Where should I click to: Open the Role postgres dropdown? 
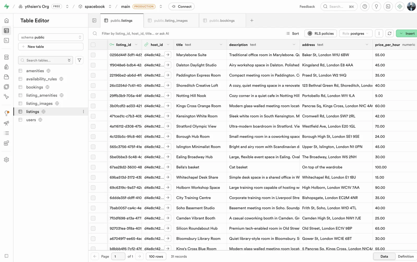coord(356,33)
